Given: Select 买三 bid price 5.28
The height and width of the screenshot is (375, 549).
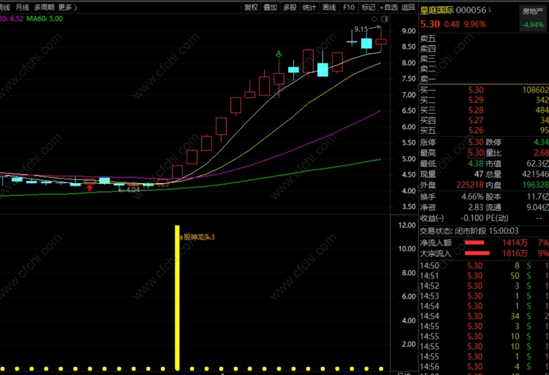Looking at the screenshot, I should click(x=476, y=111).
